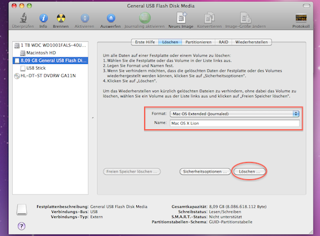The image size is (320, 236).
Task: Click the hard drive icon beside 1 TB WDC
Action: [17, 45]
